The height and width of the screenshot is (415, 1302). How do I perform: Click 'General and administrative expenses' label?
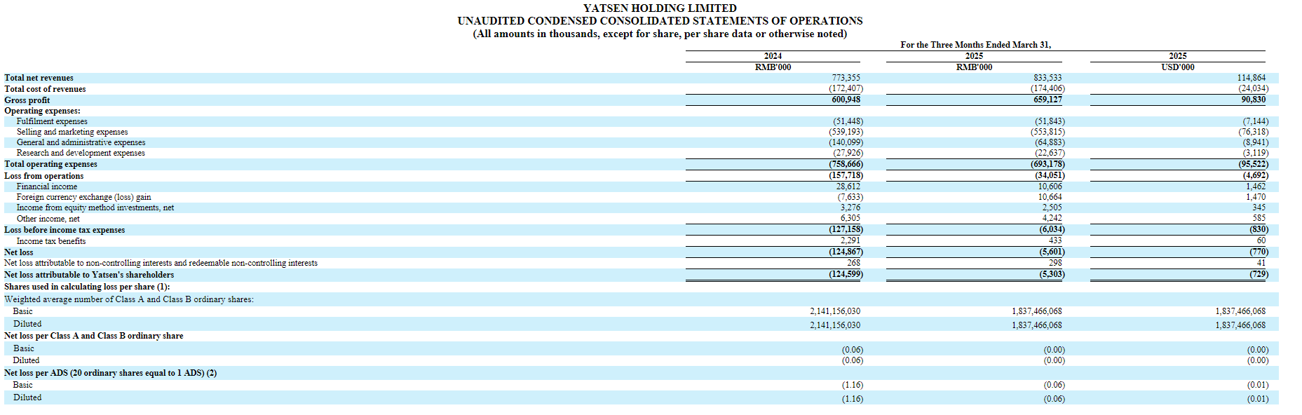(x=81, y=142)
